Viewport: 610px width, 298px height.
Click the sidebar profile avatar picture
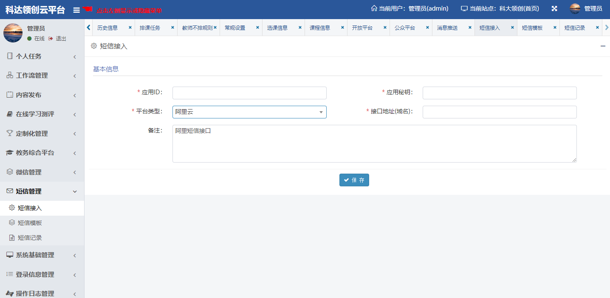13,33
